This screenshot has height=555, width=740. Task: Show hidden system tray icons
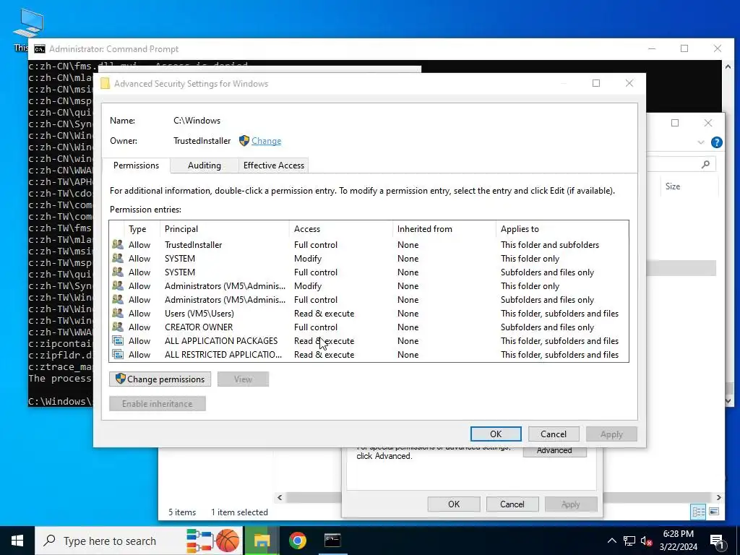pos(611,541)
